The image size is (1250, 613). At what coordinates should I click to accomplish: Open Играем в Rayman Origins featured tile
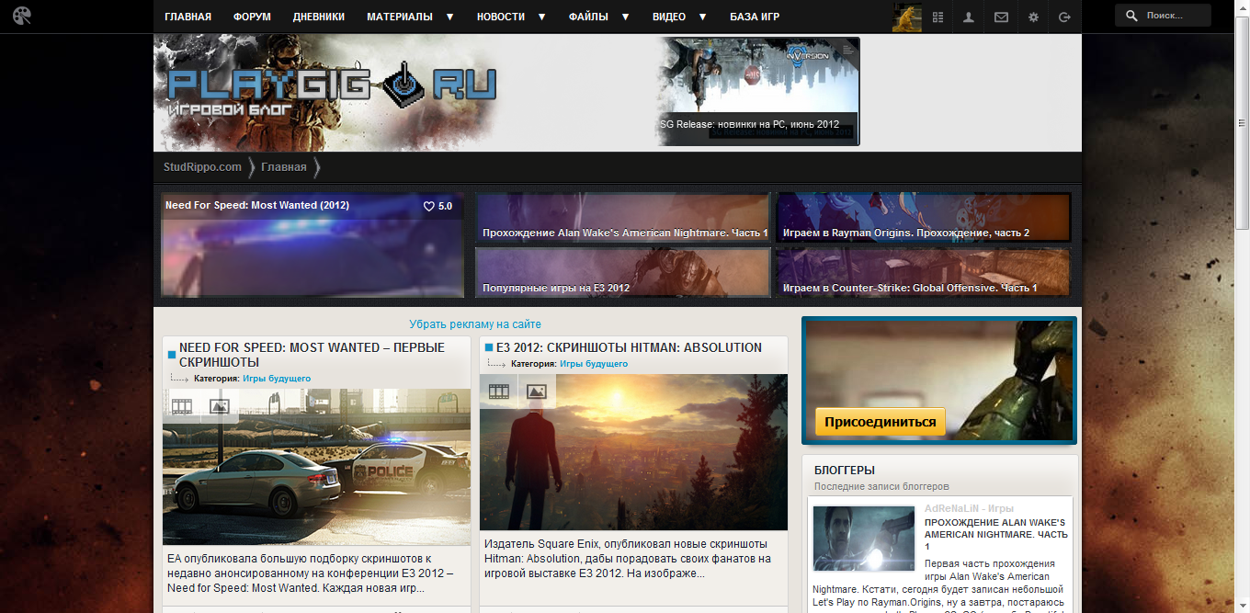click(x=923, y=218)
